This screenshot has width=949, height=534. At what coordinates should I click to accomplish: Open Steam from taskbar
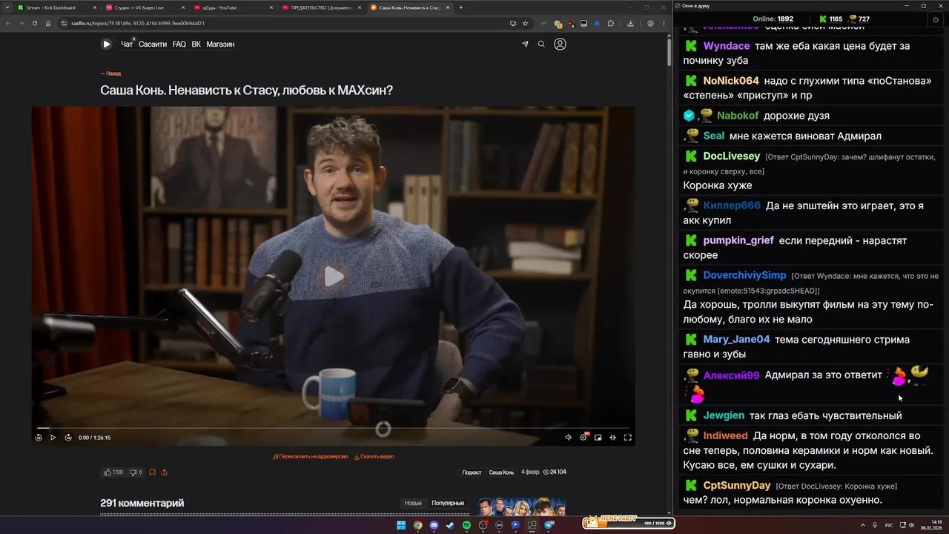click(x=450, y=525)
